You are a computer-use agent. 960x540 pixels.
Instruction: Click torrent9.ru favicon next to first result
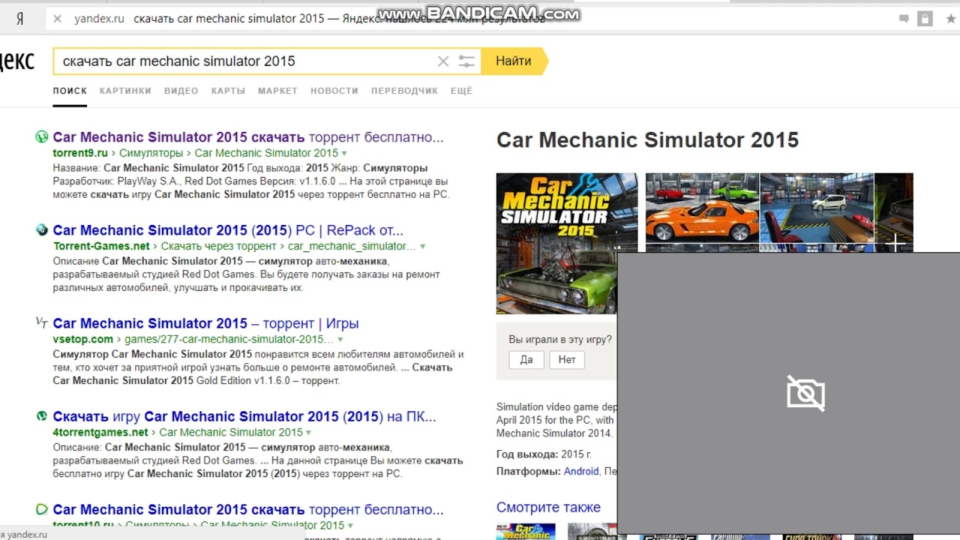[42, 137]
